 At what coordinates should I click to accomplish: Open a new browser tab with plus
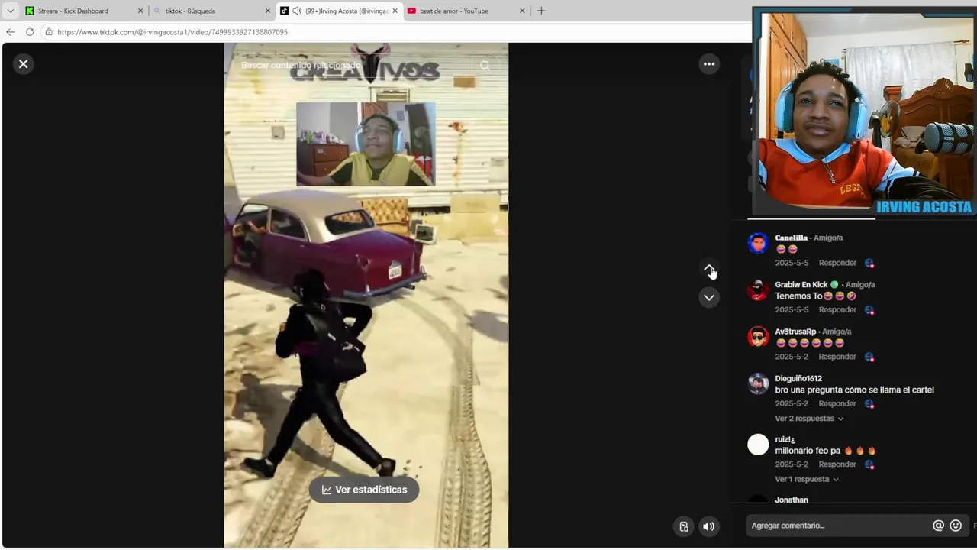[x=541, y=11]
